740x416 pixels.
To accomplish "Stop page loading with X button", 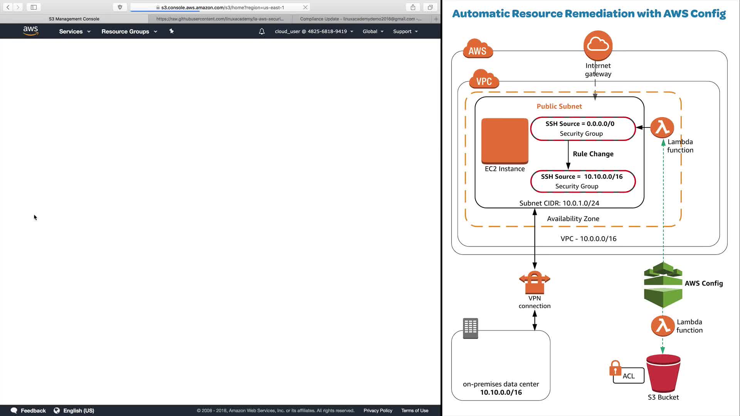I will click(x=305, y=7).
